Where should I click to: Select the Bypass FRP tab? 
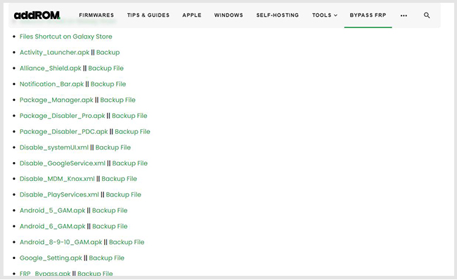(x=368, y=15)
